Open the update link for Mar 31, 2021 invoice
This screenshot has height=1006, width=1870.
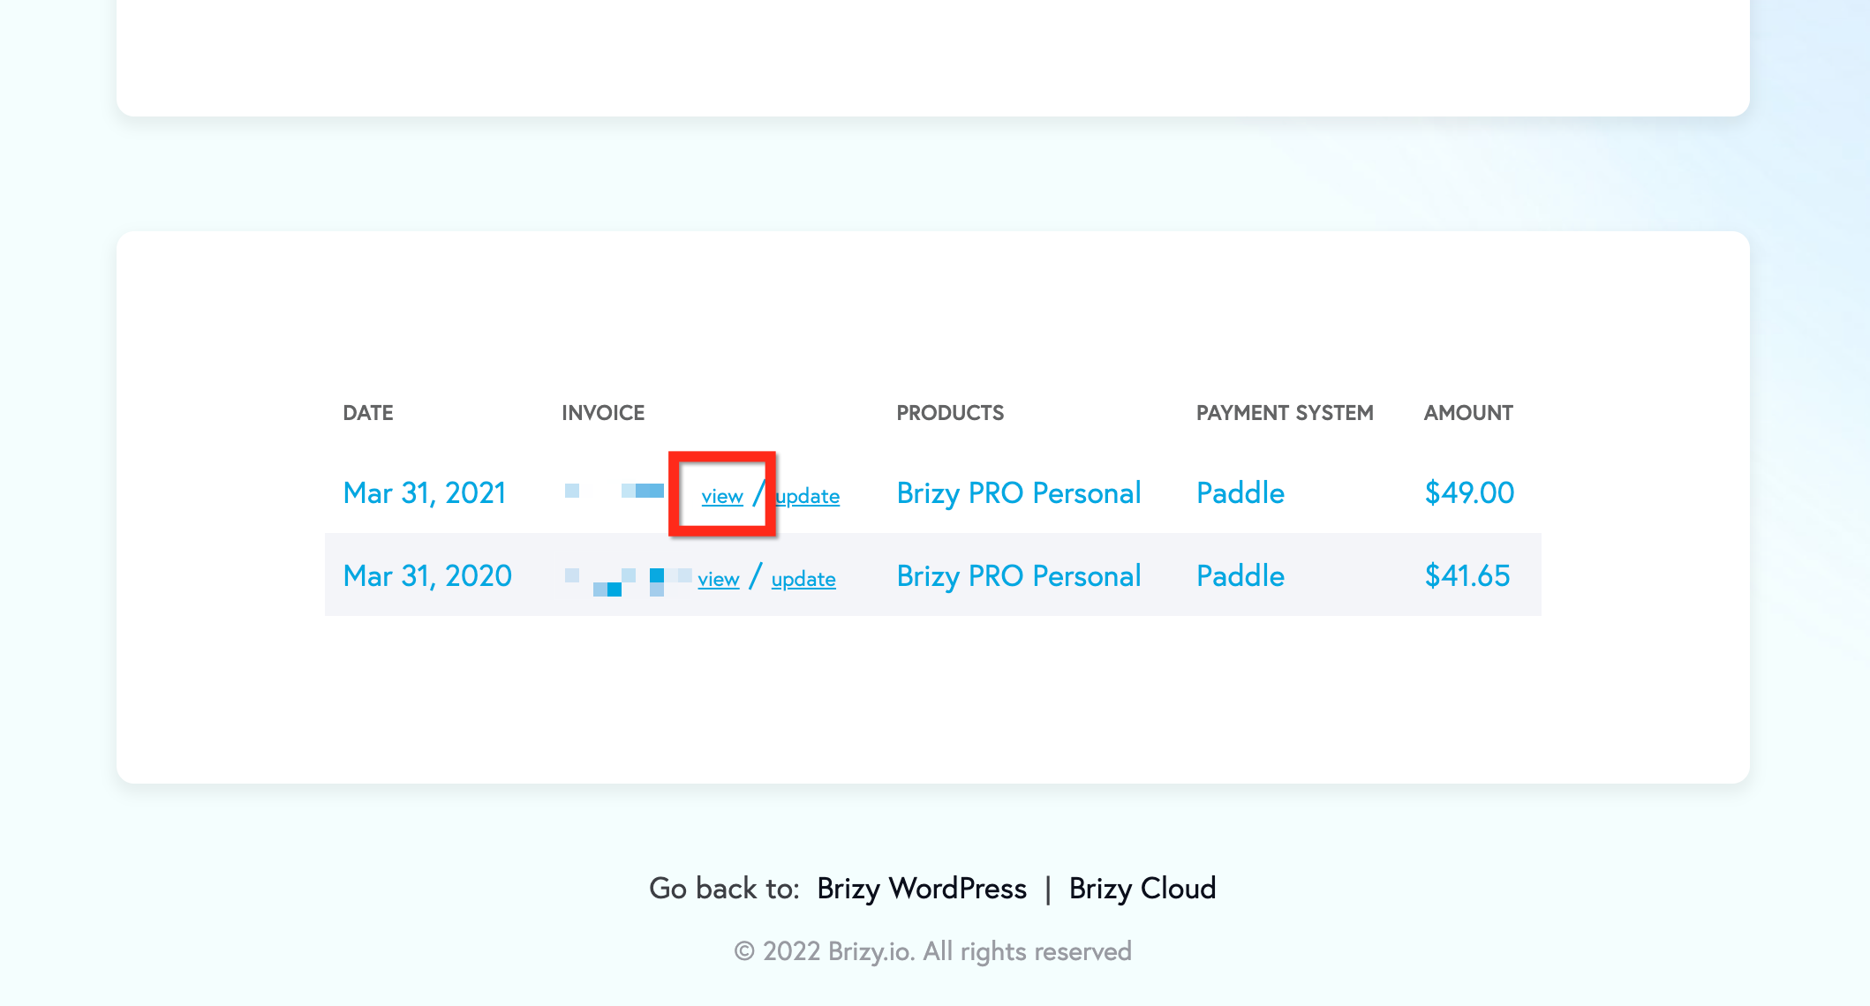(807, 496)
